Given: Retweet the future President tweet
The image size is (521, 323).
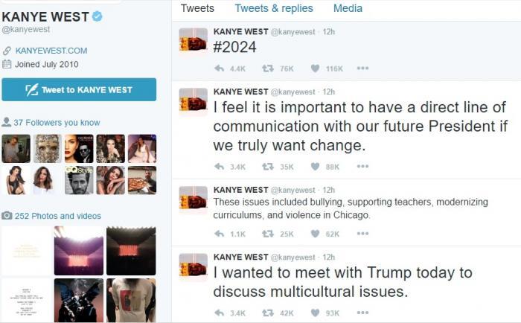Looking at the screenshot, I should click(x=268, y=167).
